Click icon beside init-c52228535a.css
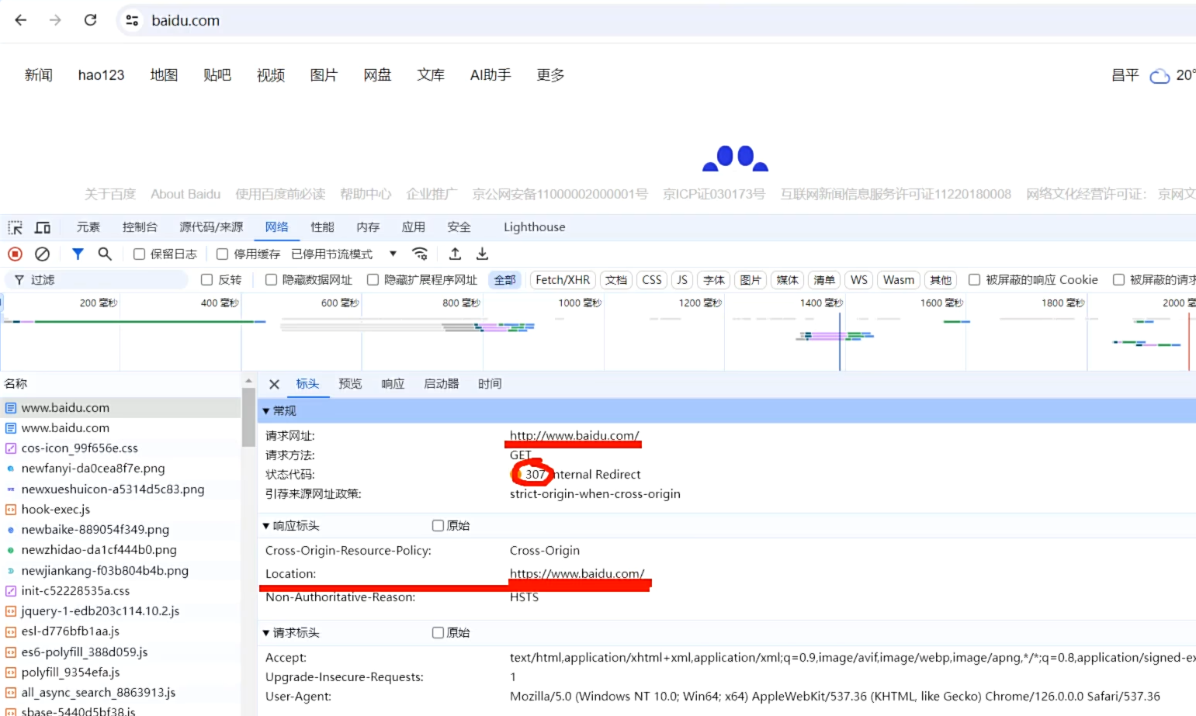The image size is (1196, 716). point(11,591)
